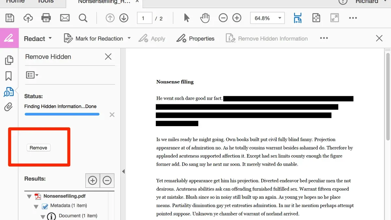391x220 pixels.
Task: Click the Nonsense filing heading text
Action: (175, 82)
